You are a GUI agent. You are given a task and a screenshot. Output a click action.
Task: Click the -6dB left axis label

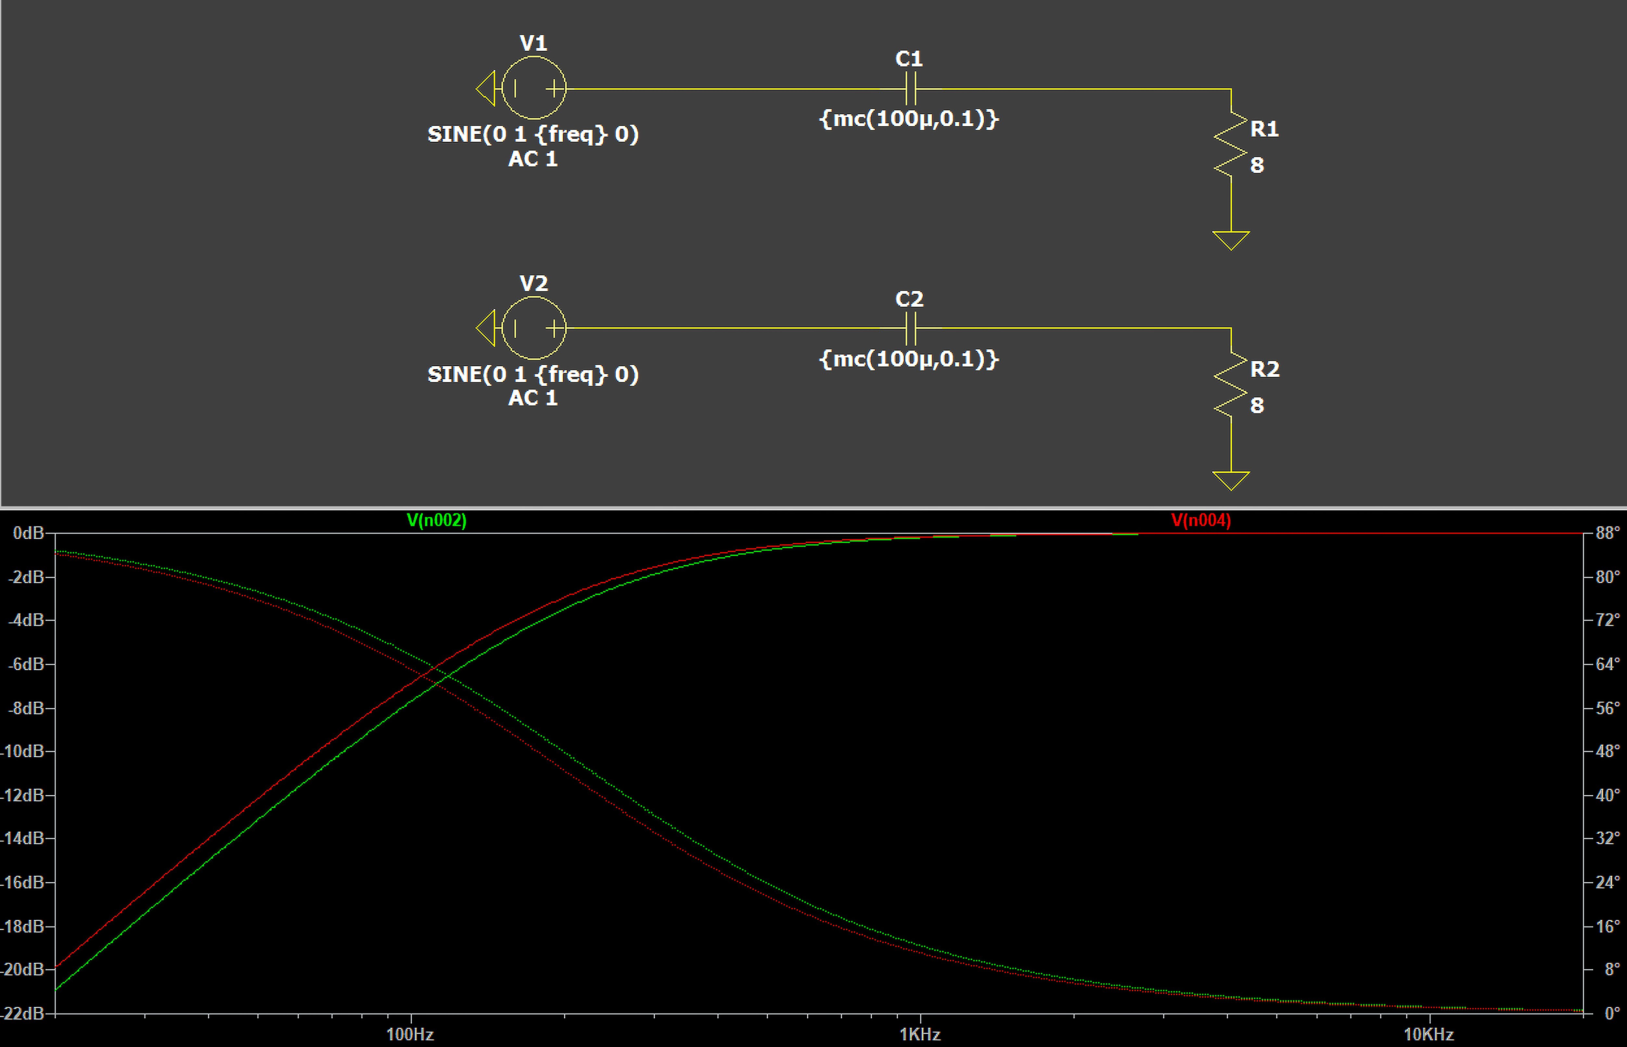pos(26,664)
